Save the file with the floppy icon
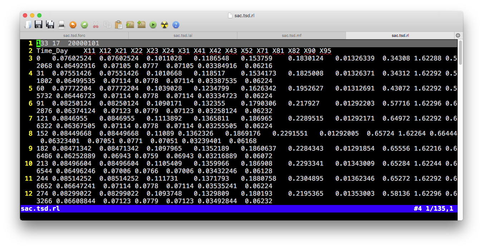Screen dimensions: 483x249 (x=39, y=25)
